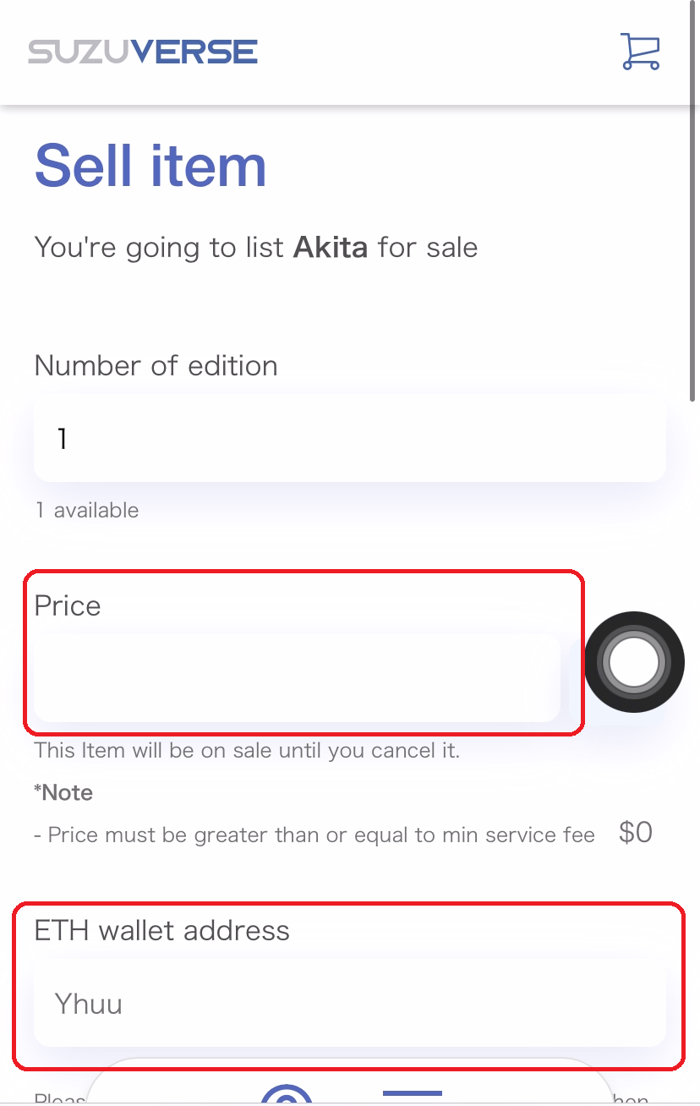700x1106 pixels.
Task: Tap the "Price" field label
Action: coord(68,606)
